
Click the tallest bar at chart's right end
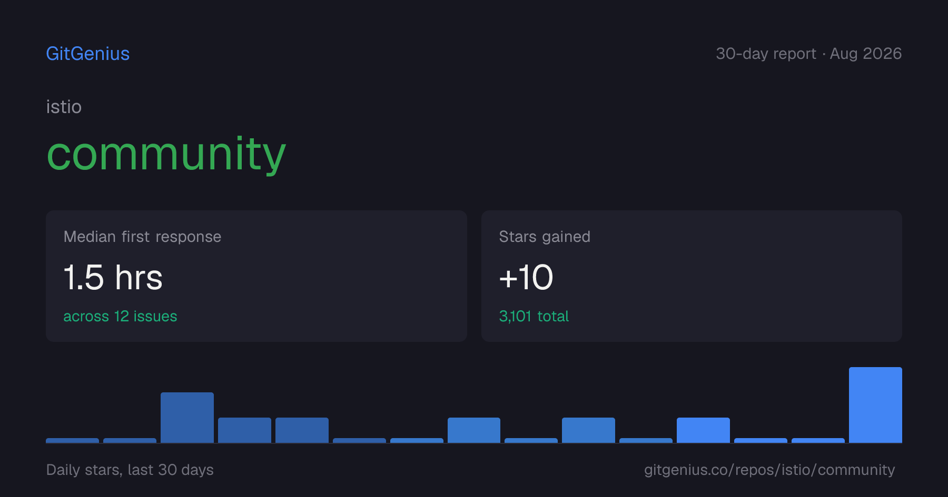coord(875,405)
